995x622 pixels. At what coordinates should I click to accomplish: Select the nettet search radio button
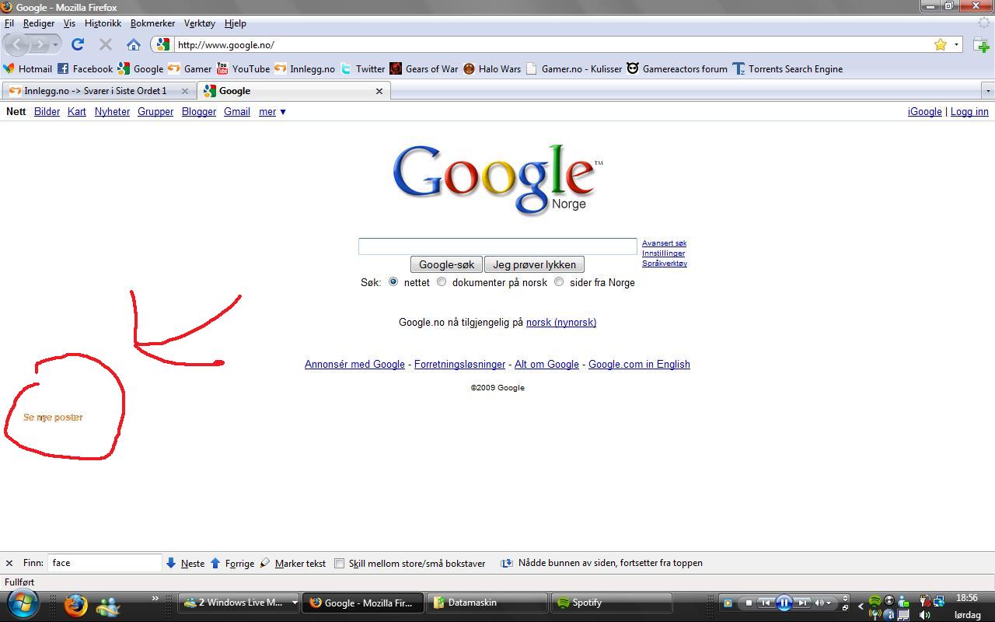[393, 281]
